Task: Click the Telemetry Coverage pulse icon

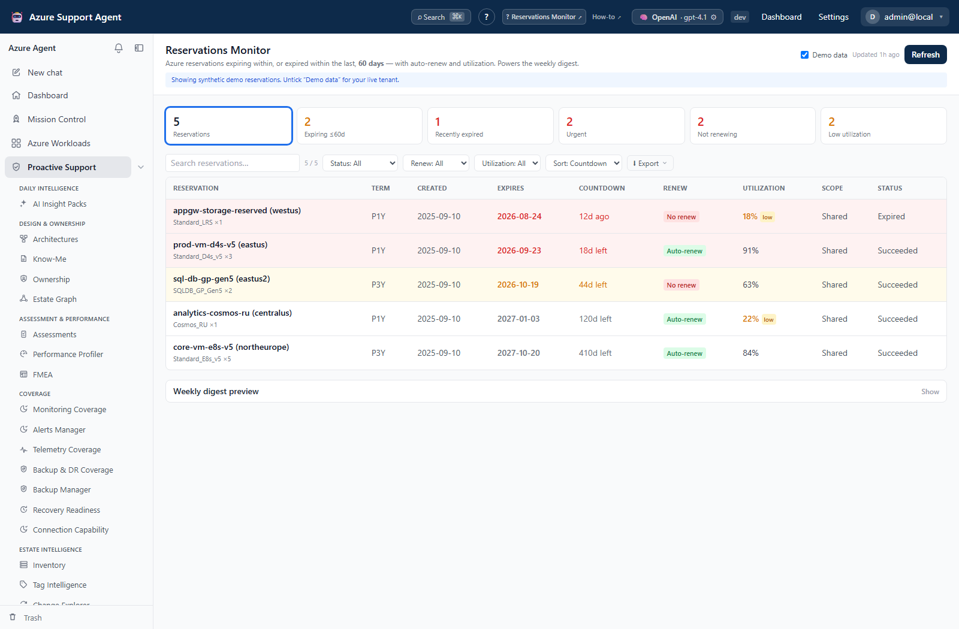Action: [x=23, y=449]
